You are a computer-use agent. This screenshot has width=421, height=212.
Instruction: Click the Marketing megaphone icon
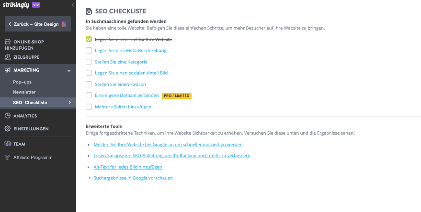pyautogui.click(x=8, y=70)
